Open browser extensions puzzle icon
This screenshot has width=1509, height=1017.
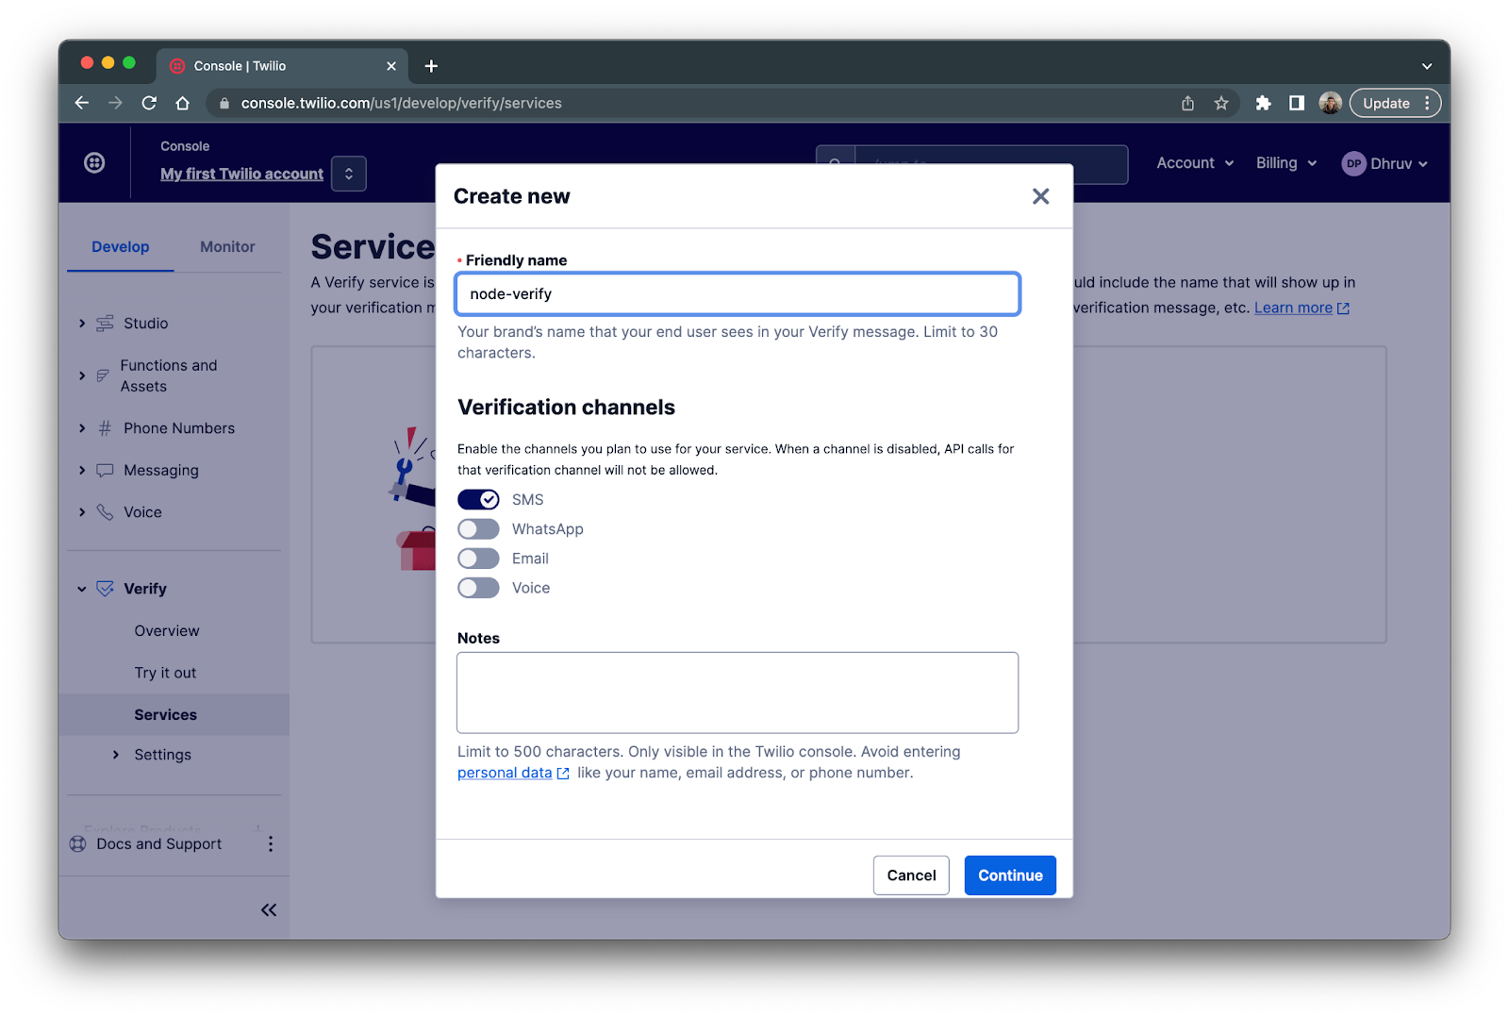pos(1263,103)
